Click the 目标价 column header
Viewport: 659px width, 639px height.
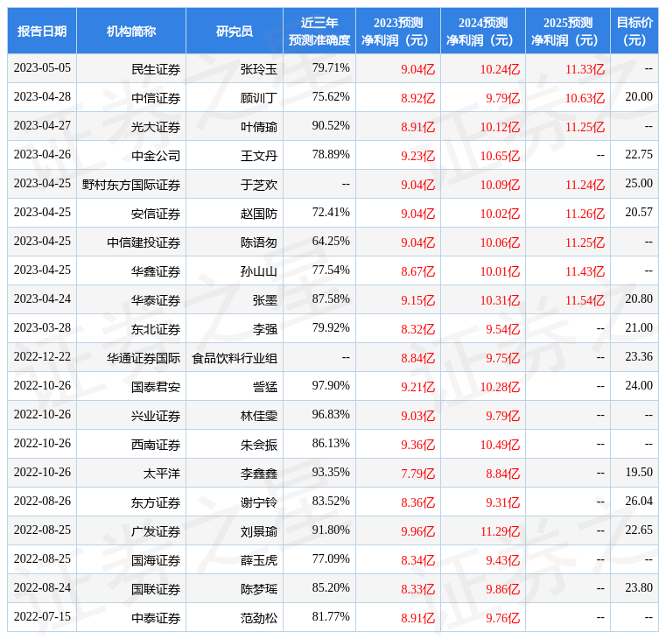pyautogui.click(x=634, y=31)
